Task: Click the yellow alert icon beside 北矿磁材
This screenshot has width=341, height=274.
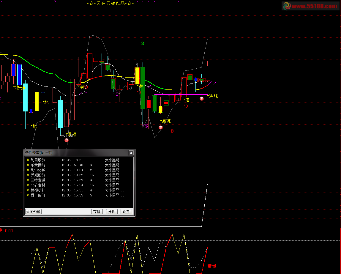Action: (28, 185)
